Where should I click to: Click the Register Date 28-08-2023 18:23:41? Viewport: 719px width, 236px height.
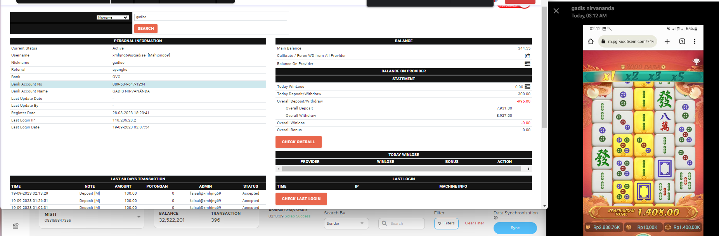tap(131, 113)
